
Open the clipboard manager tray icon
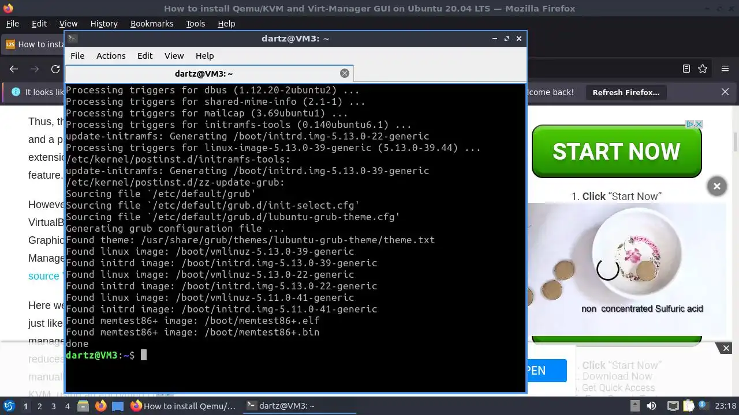click(x=688, y=406)
